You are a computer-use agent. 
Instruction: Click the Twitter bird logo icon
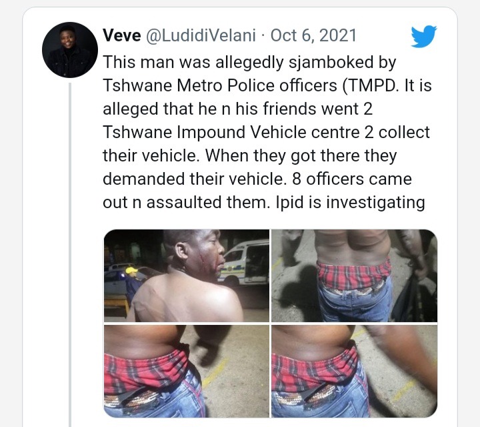(424, 37)
